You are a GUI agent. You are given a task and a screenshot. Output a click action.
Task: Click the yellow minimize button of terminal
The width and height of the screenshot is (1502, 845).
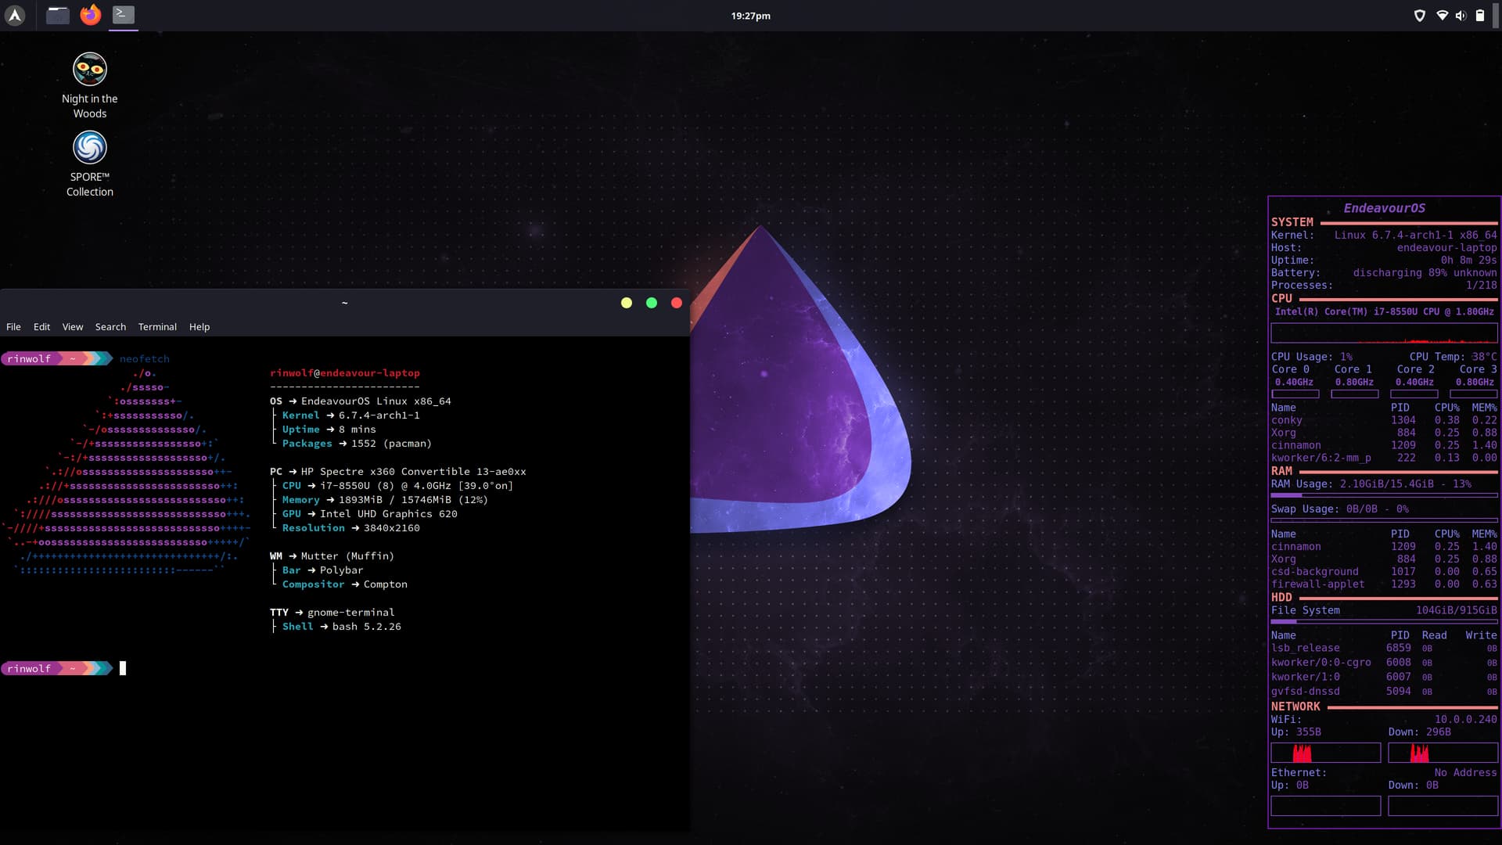627,303
